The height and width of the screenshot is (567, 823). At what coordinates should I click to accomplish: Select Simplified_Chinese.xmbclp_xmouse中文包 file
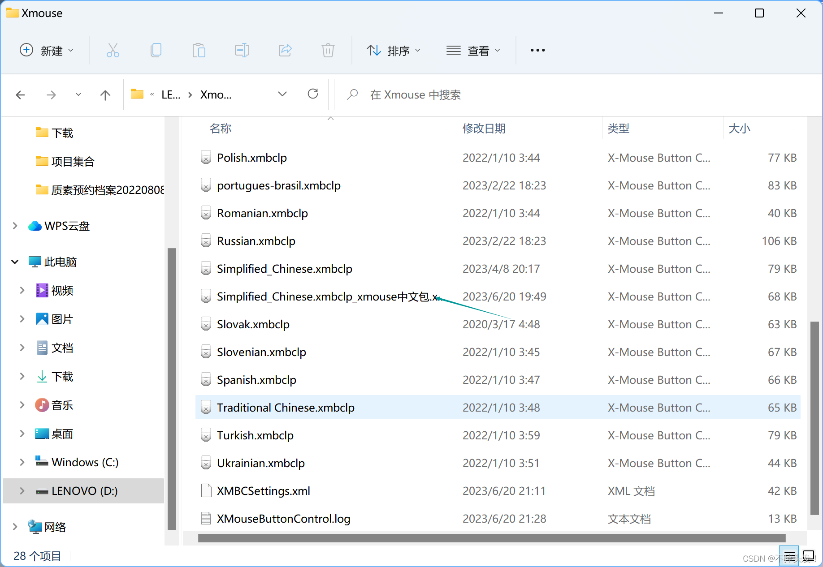click(498, 296)
